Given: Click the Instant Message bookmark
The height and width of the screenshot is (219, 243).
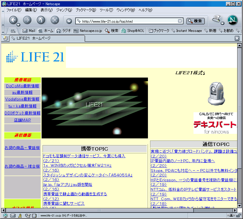Looking at the screenshot, I should pyautogui.click(x=187, y=31).
